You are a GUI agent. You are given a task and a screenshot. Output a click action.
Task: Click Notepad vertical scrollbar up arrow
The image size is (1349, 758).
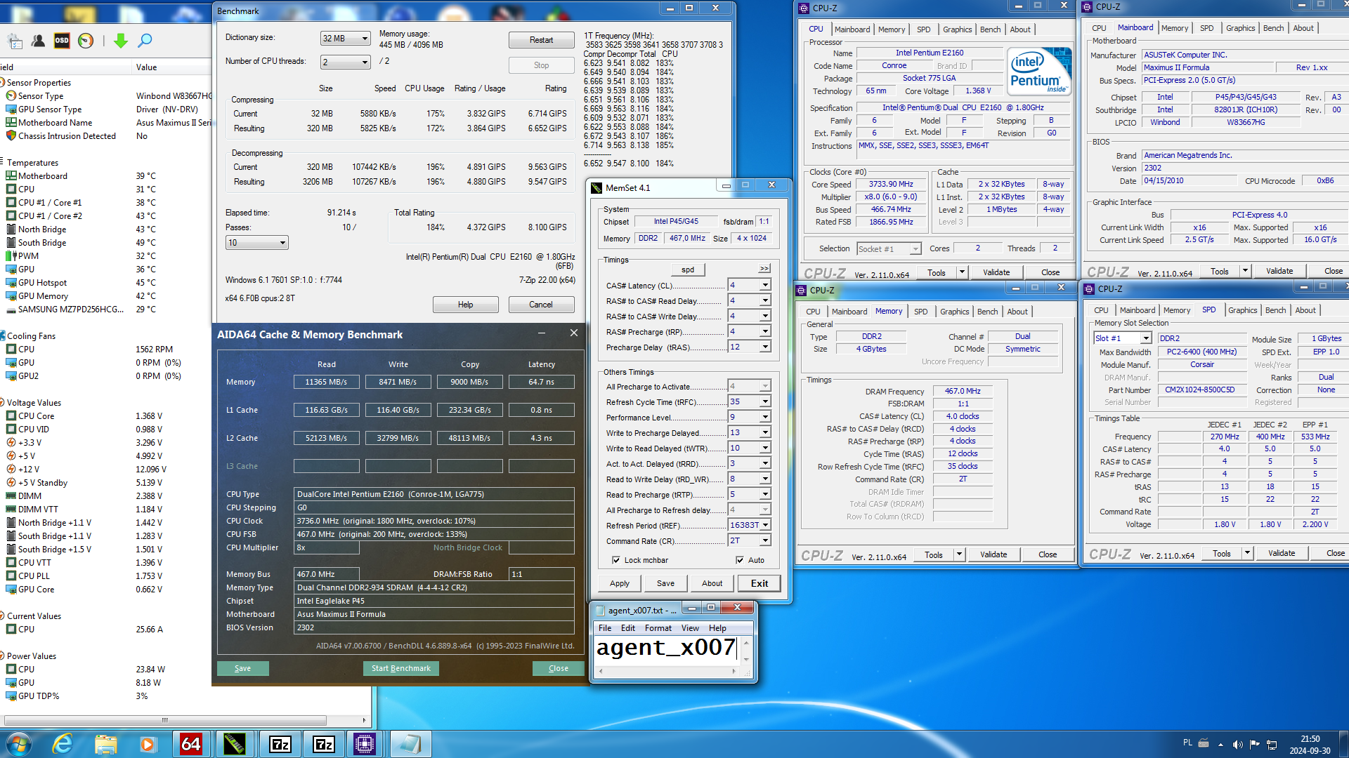point(746,643)
